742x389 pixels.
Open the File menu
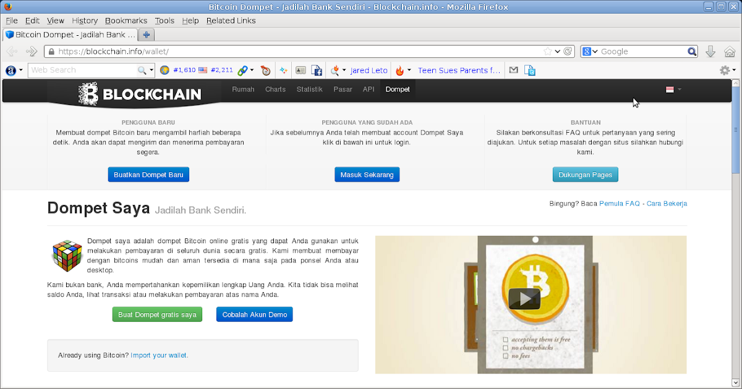click(12, 20)
